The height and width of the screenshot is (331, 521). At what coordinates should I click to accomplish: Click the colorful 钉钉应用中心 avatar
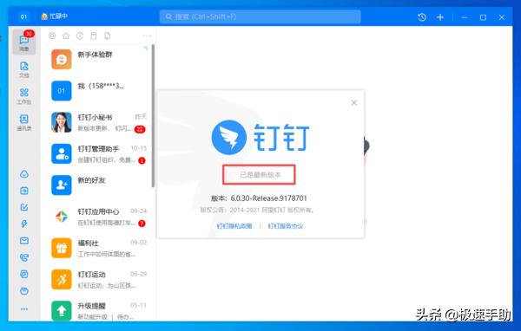click(x=62, y=217)
